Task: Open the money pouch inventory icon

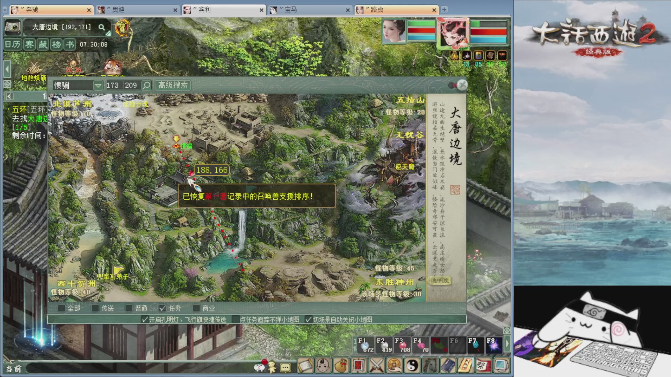Action: point(341,365)
